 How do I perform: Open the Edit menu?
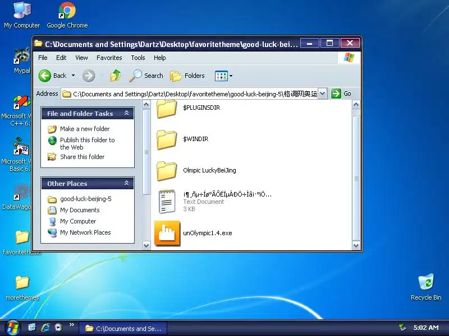(61, 58)
